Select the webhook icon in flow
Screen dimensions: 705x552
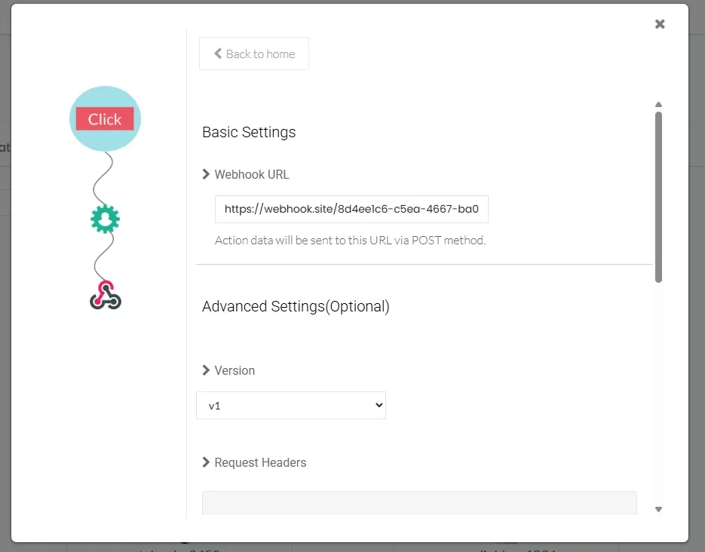tap(106, 296)
